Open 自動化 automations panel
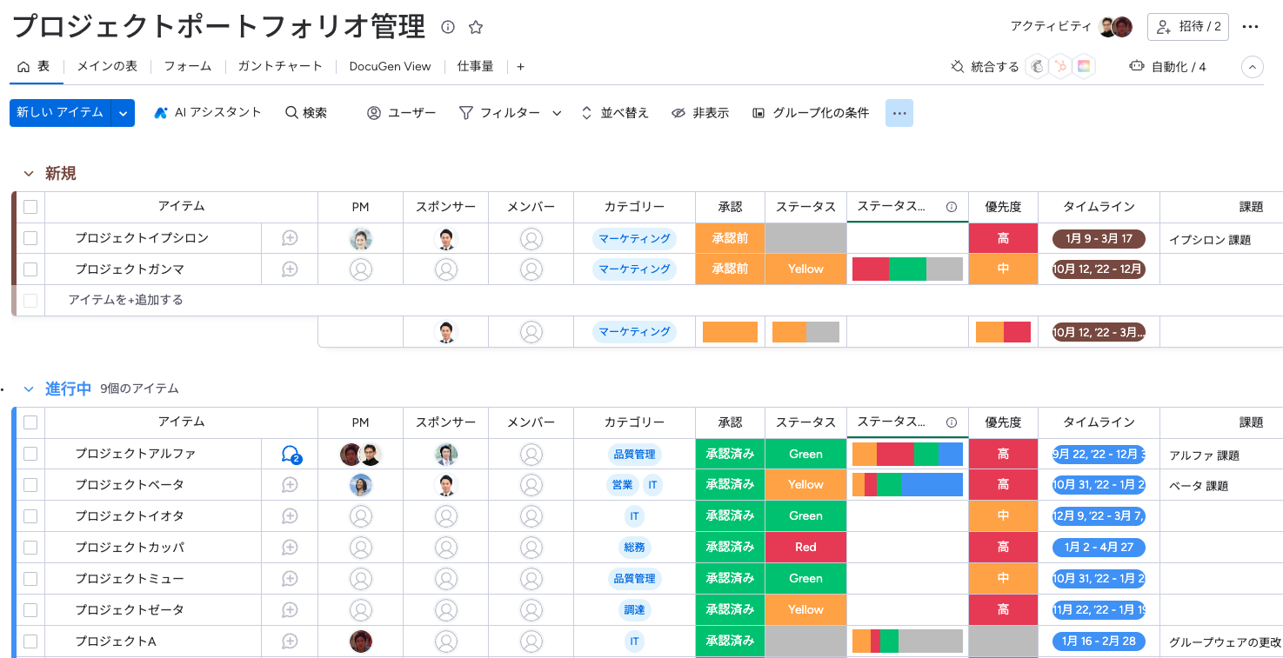 (1167, 67)
